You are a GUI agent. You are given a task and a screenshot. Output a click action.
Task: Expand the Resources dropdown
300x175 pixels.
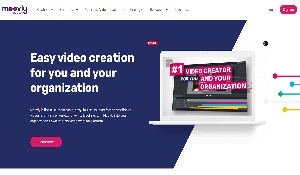tap(159, 10)
